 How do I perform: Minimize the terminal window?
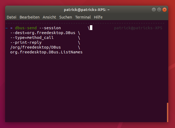coord(154,10)
